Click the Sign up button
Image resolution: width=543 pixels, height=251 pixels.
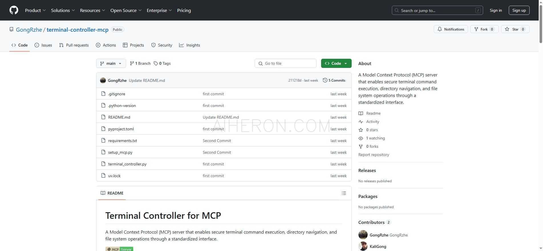[x=519, y=10]
